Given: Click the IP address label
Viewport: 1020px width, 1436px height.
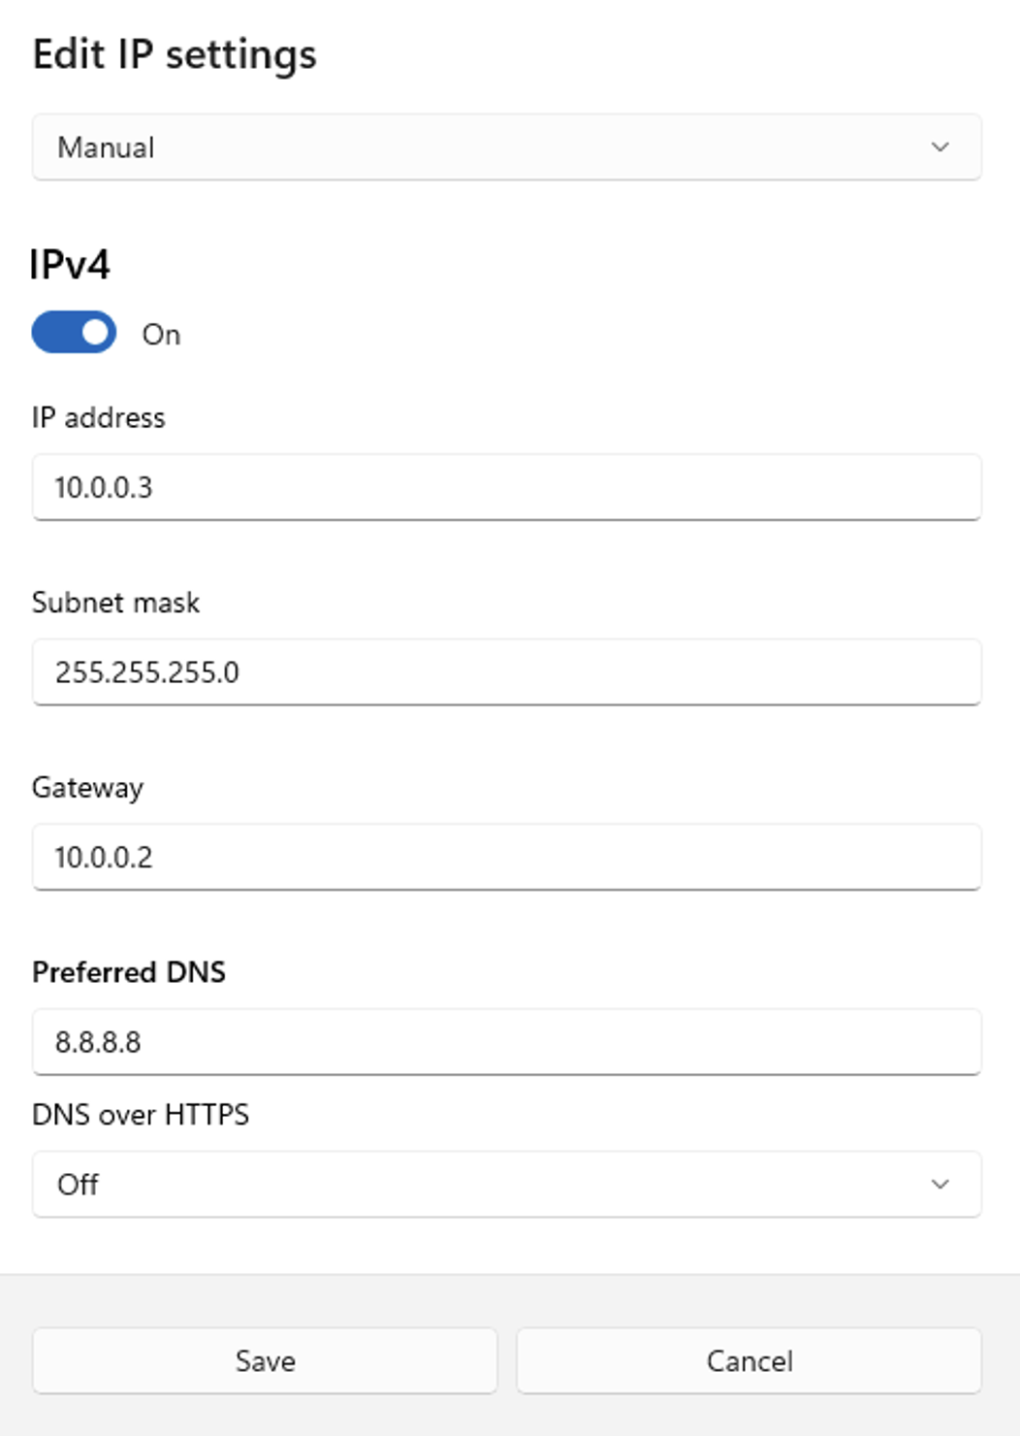Looking at the screenshot, I should 98,417.
